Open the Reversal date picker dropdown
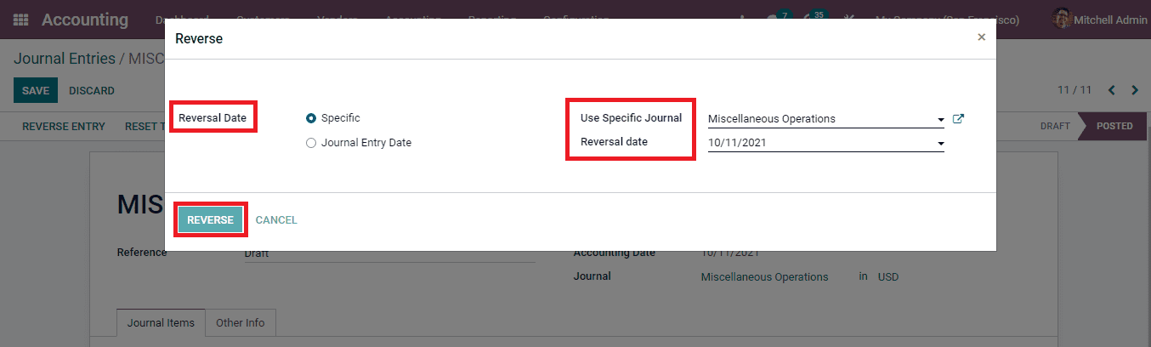 (x=941, y=144)
